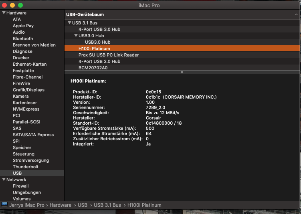
Task: Select the 4-Port USB 2.0 Hub row
Action: point(182,61)
